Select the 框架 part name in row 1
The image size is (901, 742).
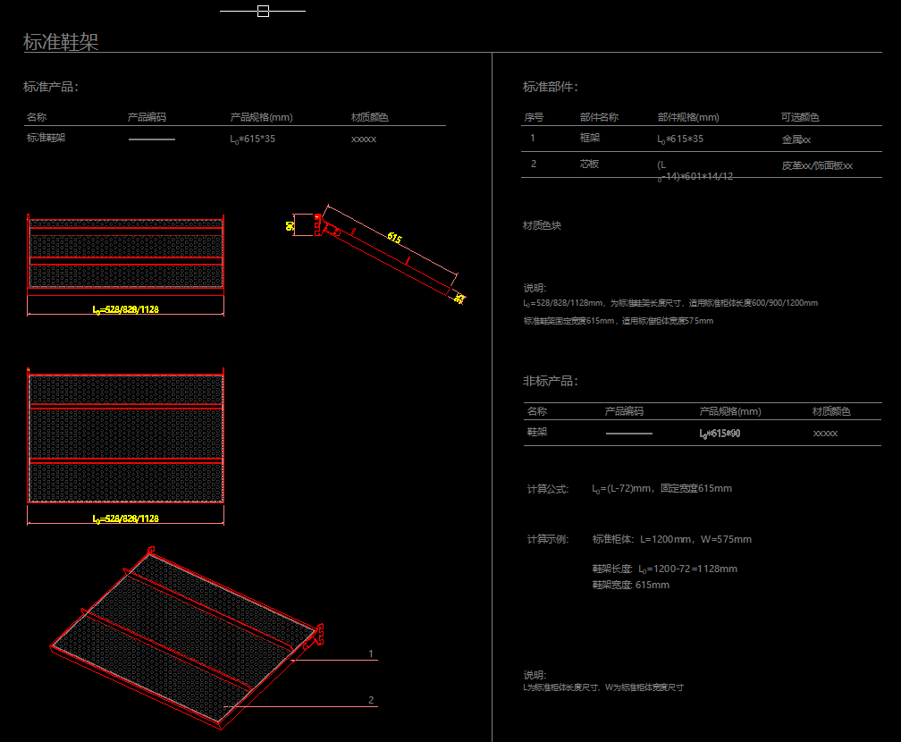pyautogui.click(x=590, y=139)
